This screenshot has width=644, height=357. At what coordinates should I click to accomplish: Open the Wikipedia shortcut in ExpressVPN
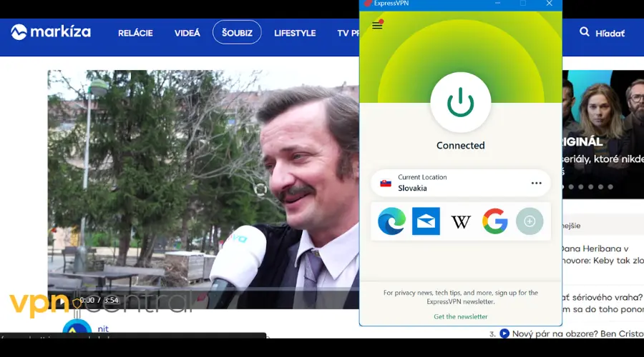460,222
